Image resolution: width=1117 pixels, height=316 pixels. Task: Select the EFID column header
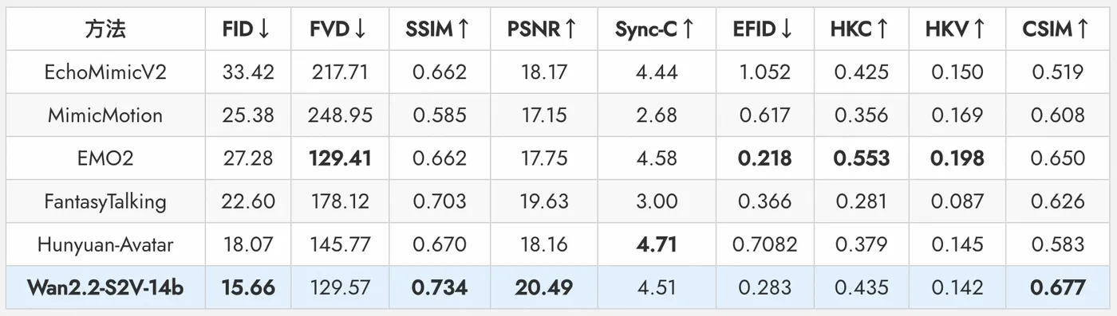764,29
